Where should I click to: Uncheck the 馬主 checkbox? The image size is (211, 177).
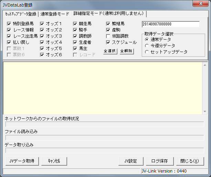[x=75, y=49]
